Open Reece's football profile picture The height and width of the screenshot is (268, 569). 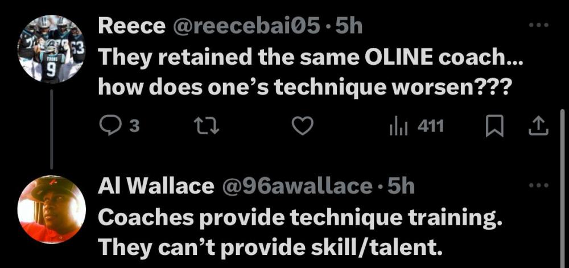[x=52, y=50]
